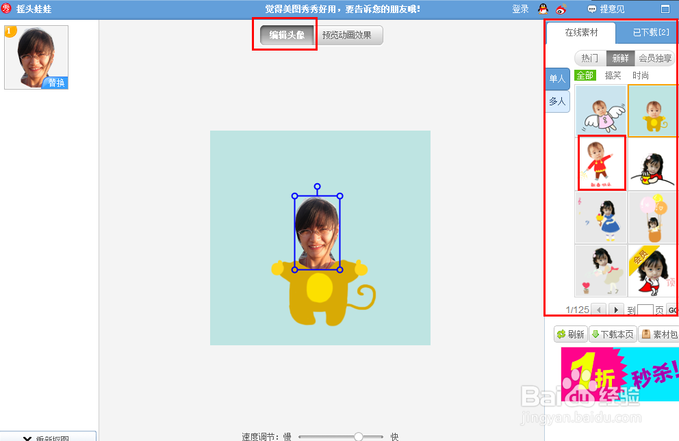This screenshot has height=441, width=679.
Task: Select the 新鲜 filter toggle
Action: tap(621, 58)
